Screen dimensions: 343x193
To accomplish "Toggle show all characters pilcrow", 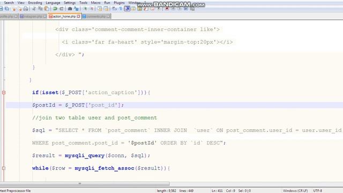I will pos(121,9).
